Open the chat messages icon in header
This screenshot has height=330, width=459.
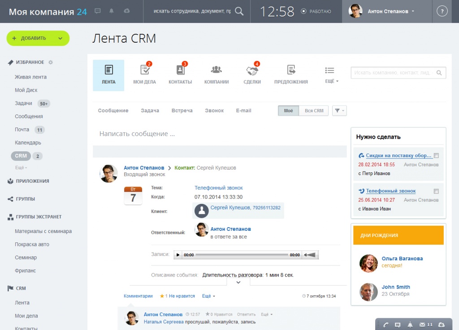pos(97,11)
